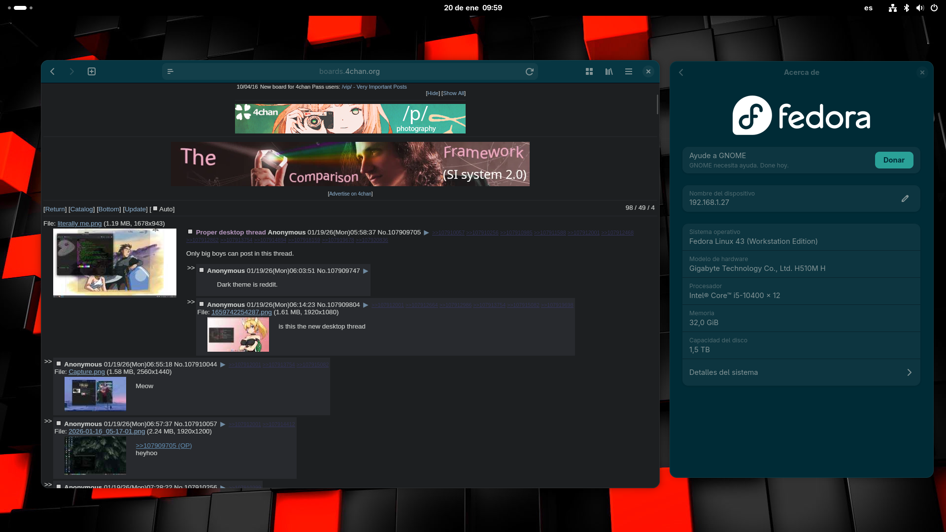This screenshot has width=946, height=532.
Task: Open post menu arrow for No.107910044
Action: (x=223, y=365)
